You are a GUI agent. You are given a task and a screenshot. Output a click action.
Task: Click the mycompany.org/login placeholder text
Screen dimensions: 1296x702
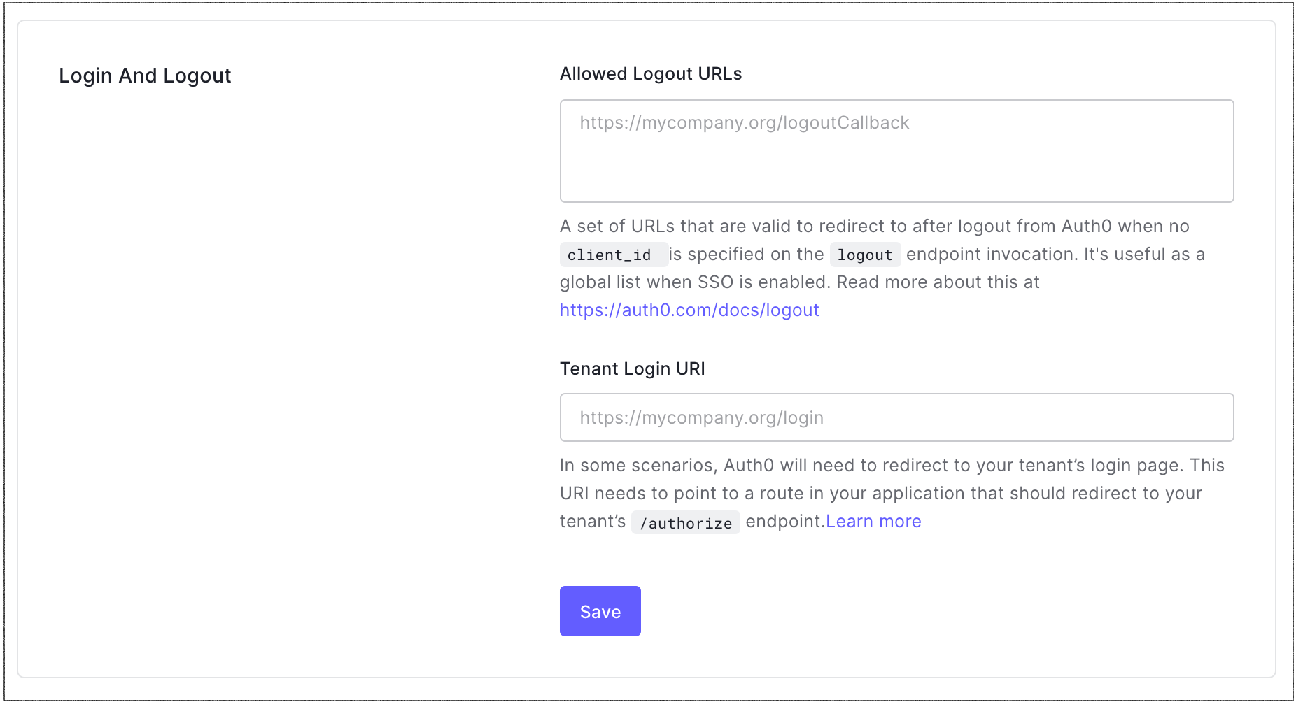[702, 417]
